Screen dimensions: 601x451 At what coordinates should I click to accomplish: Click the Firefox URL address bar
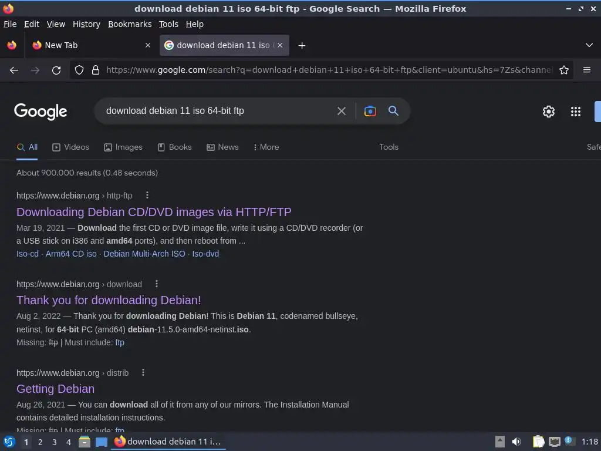tap(329, 70)
